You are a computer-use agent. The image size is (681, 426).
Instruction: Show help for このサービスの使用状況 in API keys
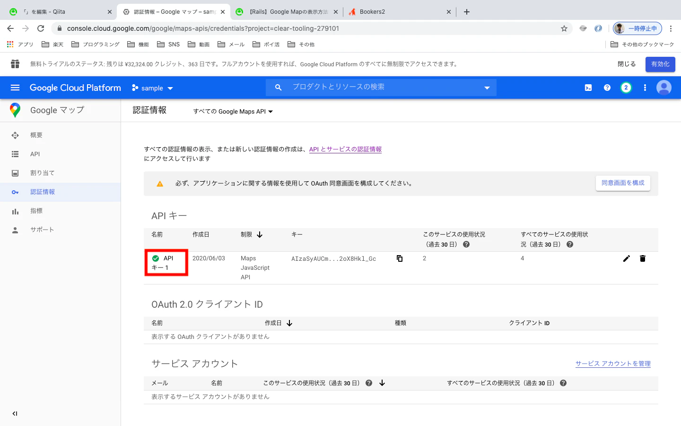pyautogui.click(x=466, y=244)
